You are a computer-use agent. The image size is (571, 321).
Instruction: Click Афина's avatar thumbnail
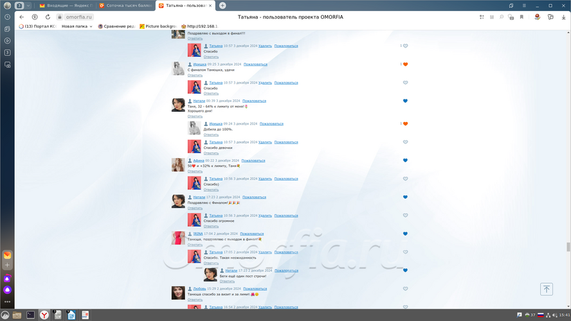pos(178,165)
